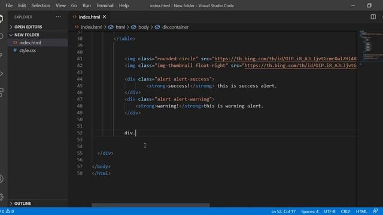Open the Explorer activity bar icon
The image size is (383, 215).
[x=1, y=19]
